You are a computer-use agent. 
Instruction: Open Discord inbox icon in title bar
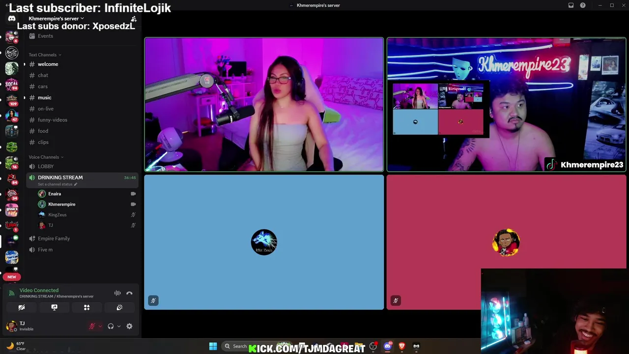571,5
